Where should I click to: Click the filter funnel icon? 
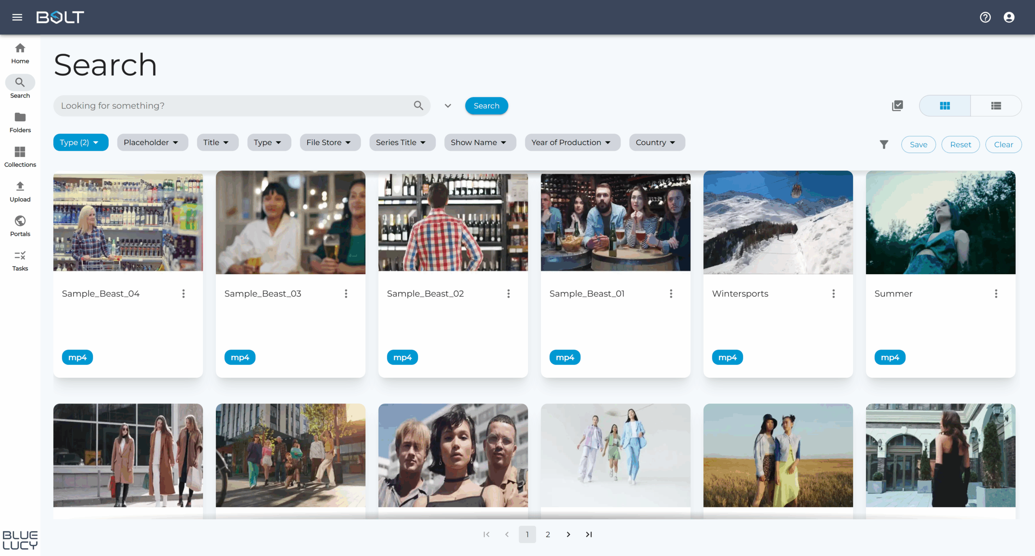click(x=884, y=144)
